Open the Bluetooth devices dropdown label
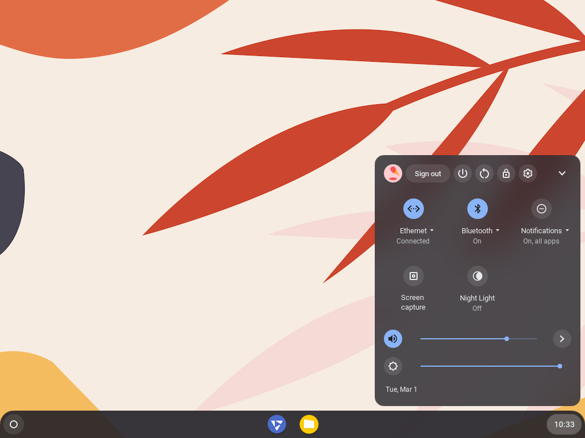The height and width of the screenshot is (438, 585). 480,230
